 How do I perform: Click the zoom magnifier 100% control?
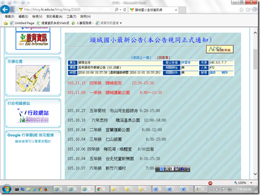(240, 183)
